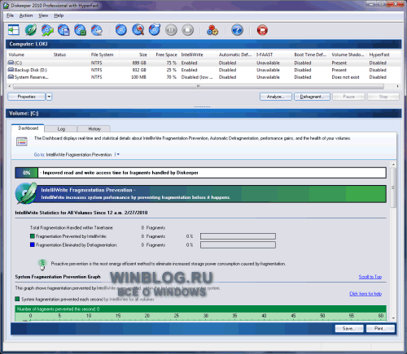Follow the Click here for help link
The image size is (407, 354).
click(365, 294)
